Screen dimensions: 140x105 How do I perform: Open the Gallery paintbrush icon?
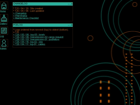click(4, 18)
